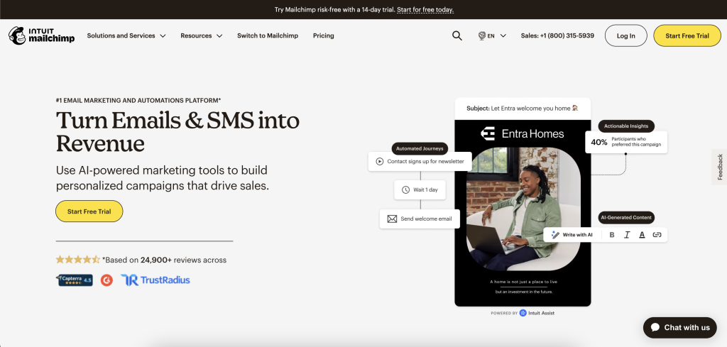
Task: Go to the Pricing page
Action: [323, 35]
